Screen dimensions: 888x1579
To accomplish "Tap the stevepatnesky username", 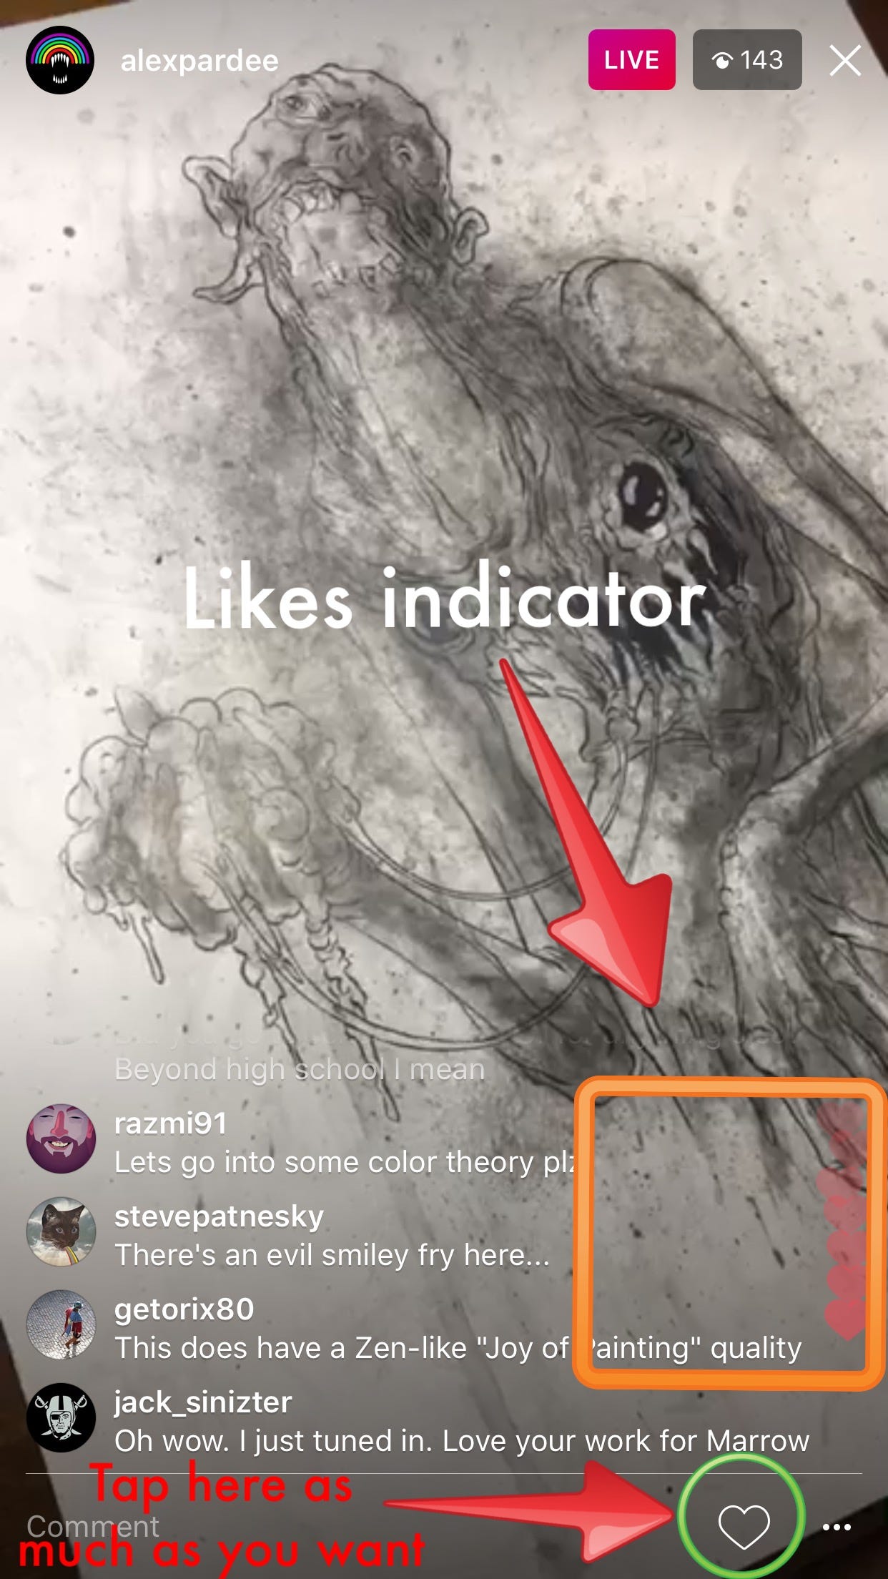I will 219,1216.
